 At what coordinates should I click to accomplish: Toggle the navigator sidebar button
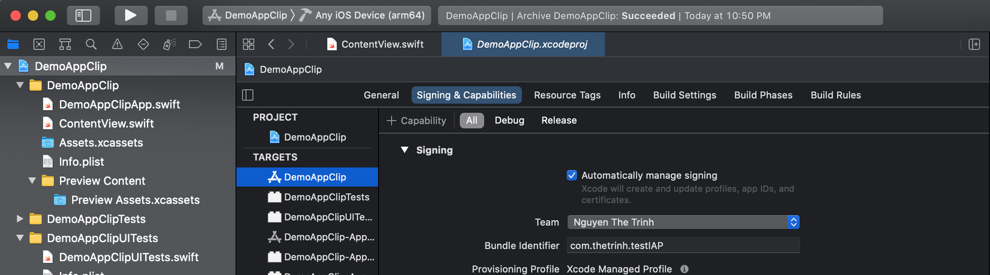(83, 16)
